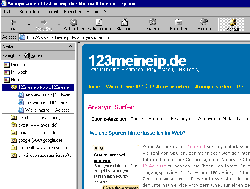The width and height of the screenshot is (250, 189).
Task: Click the Tarife ad link
Action: (x=243, y=119)
